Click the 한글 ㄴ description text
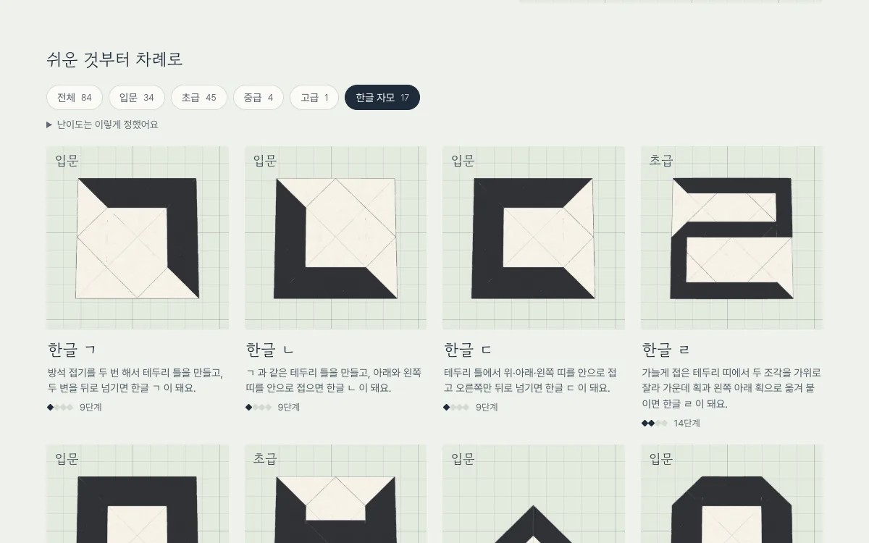This screenshot has height=543, width=869. [x=334, y=380]
